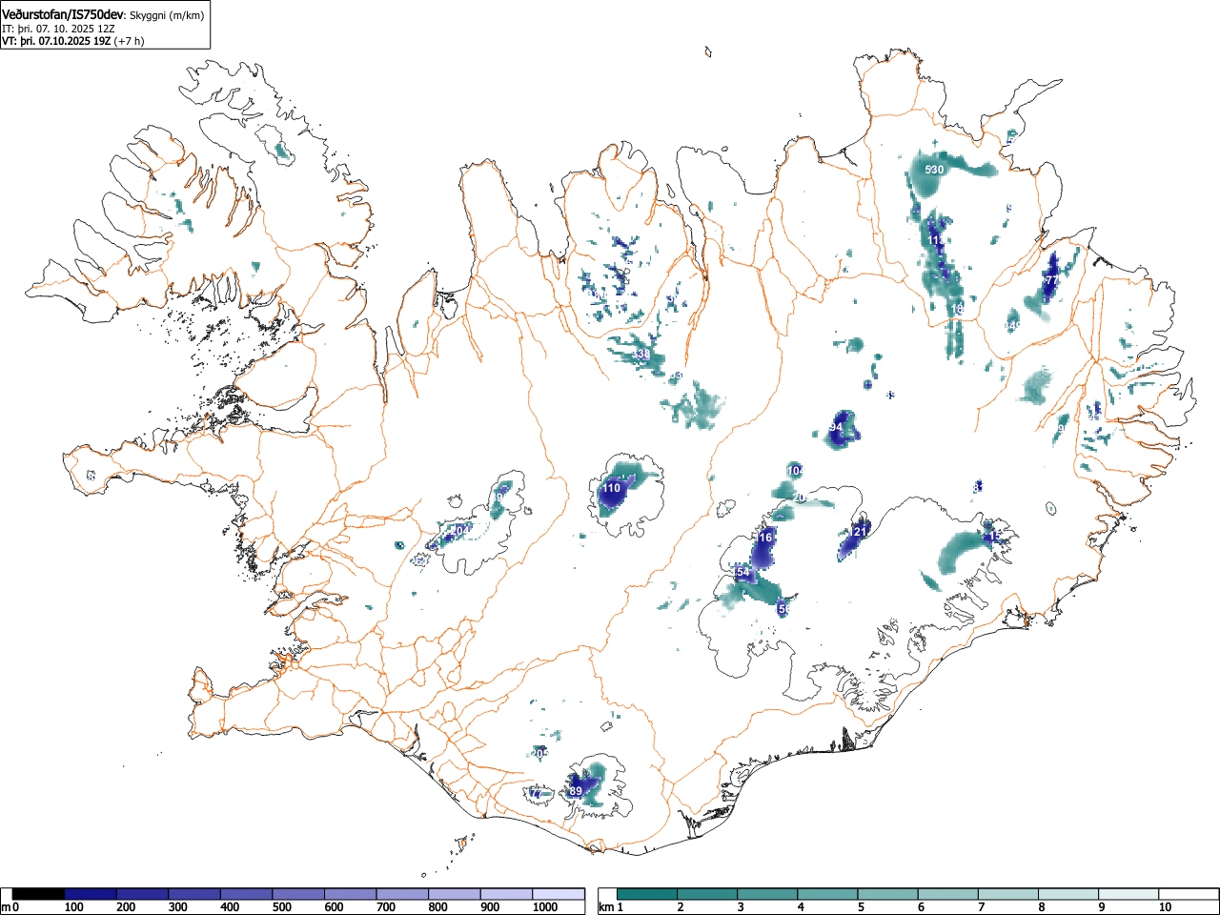
Task: Click the title text 'Veðurstofan/IS750dev'
Action: click(63, 14)
